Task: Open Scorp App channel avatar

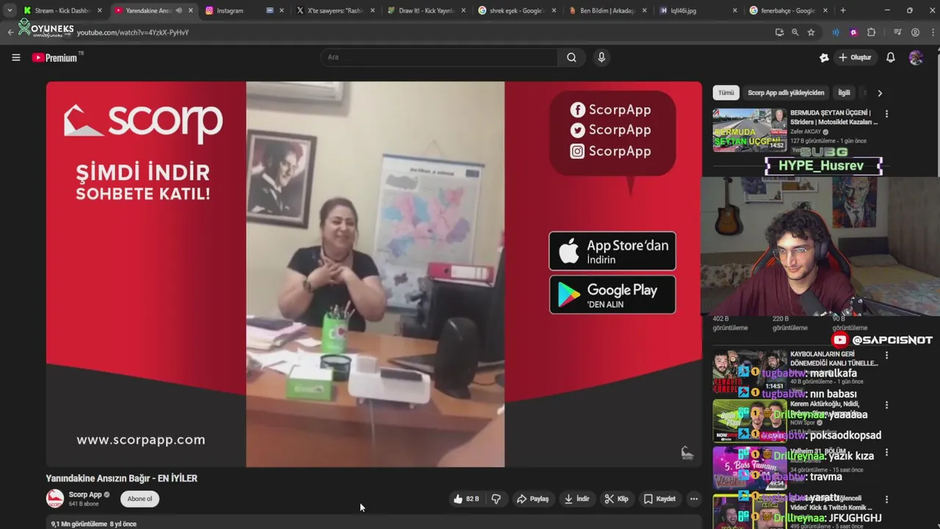Action: pos(55,499)
